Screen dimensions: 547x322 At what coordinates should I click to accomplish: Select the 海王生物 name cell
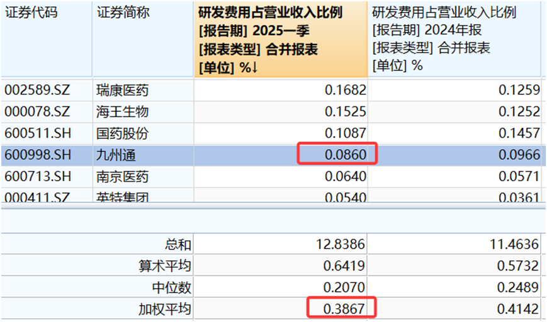click(123, 112)
